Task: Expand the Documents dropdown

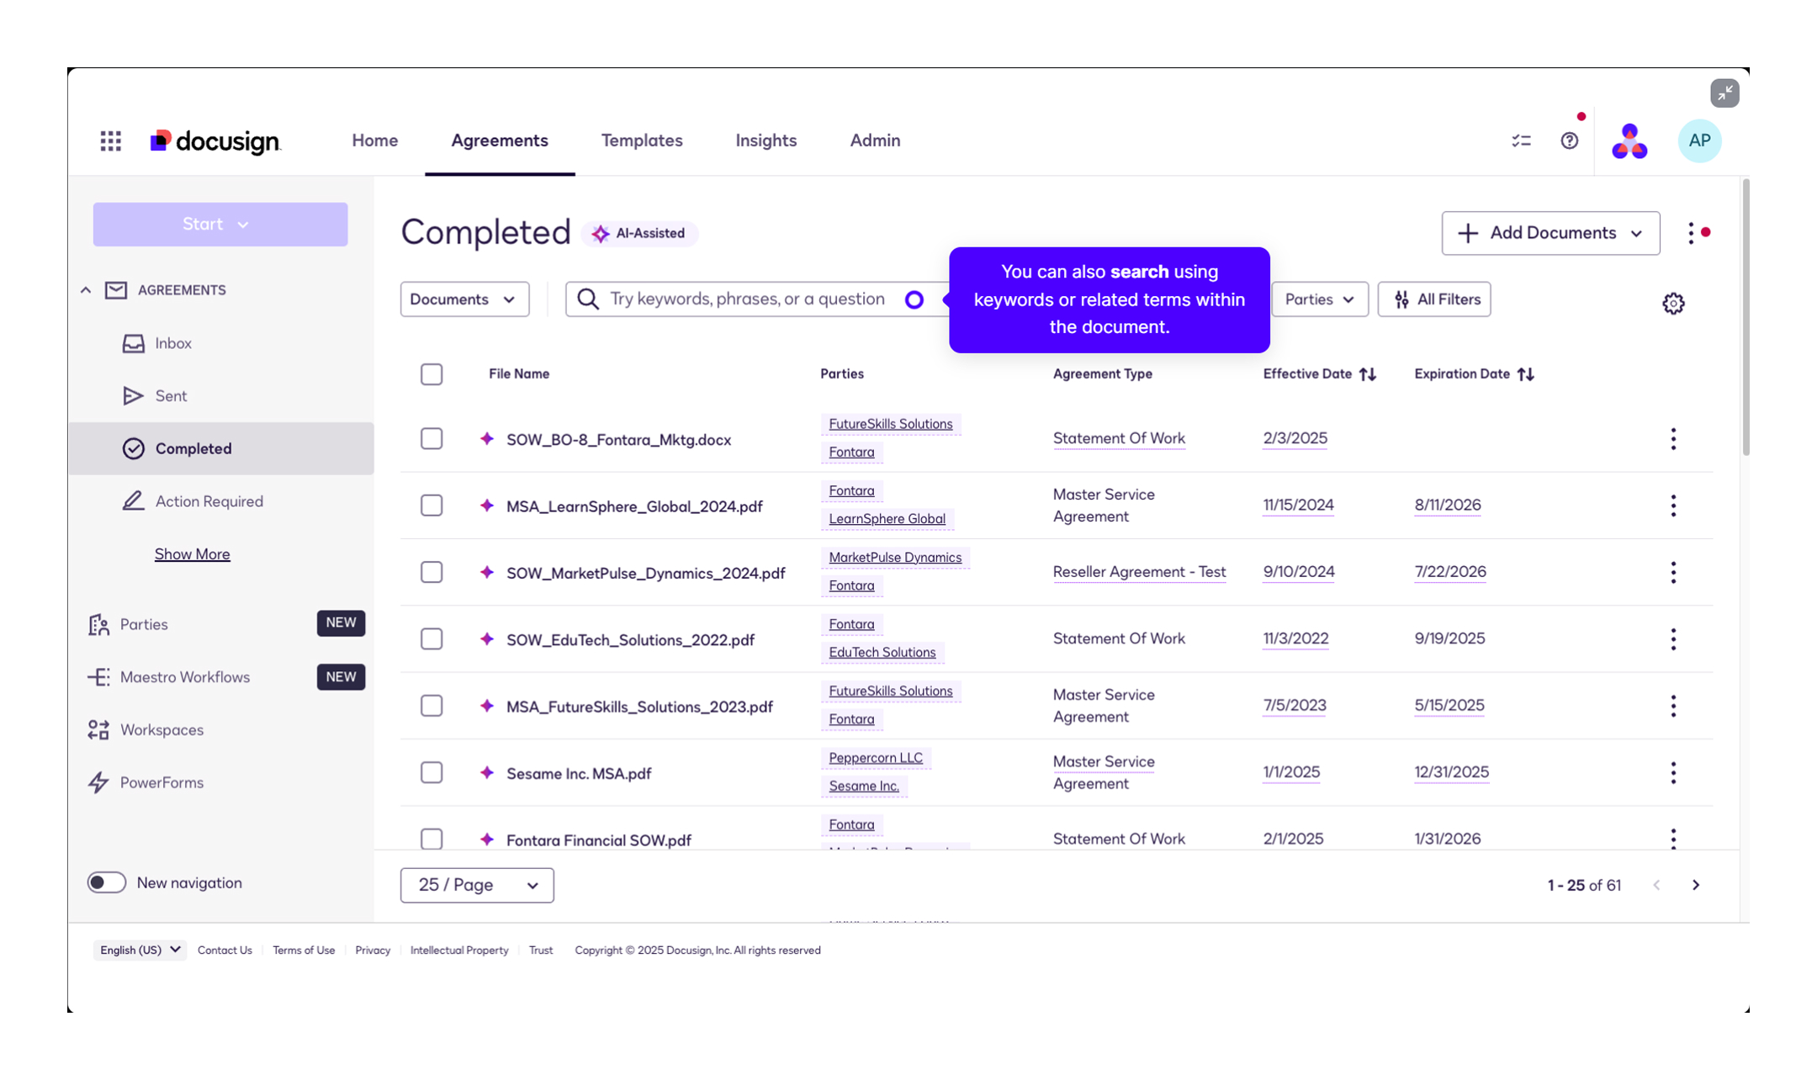Action: (x=464, y=299)
